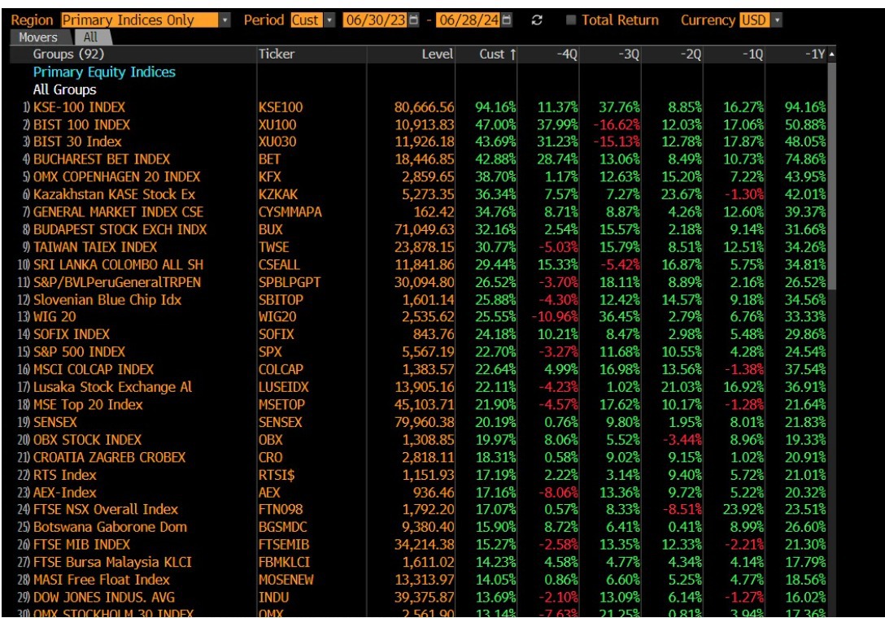
Task: Open the BUCHAREST BET INDEX row
Action: pyautogui.click(x=418, y=159)
